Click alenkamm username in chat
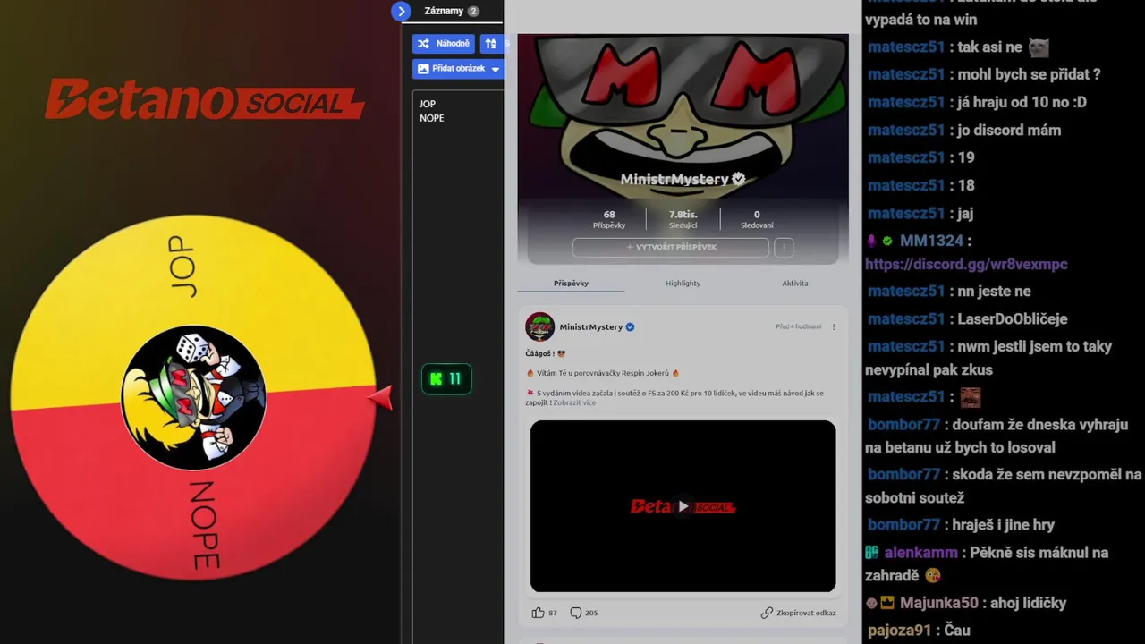1145x644 pixels. (920, 553)
